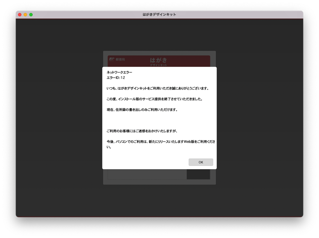Image resolution: width=319 pixels, height=238 pixels.
Task: Click the line mentioning Web版をご利用ください
Action: click(x=161, y=144)
